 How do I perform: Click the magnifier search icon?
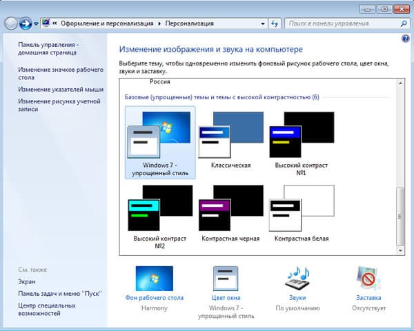[x=404, y=23]
